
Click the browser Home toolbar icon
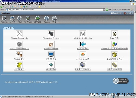(16, 7)
